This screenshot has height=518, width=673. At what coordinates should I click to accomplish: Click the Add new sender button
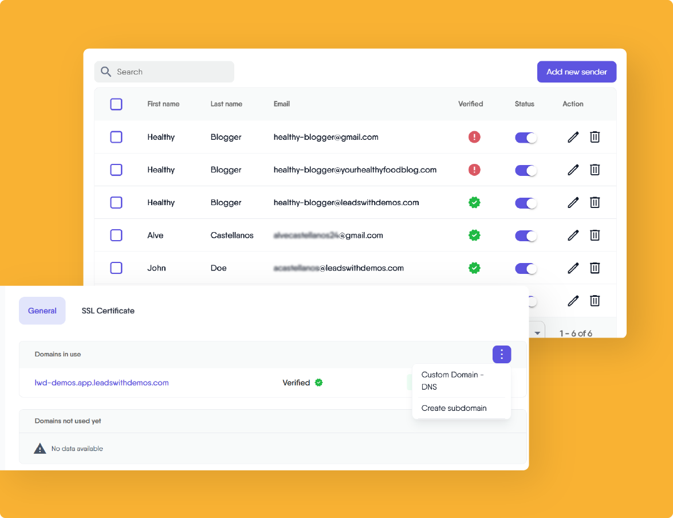577,71
